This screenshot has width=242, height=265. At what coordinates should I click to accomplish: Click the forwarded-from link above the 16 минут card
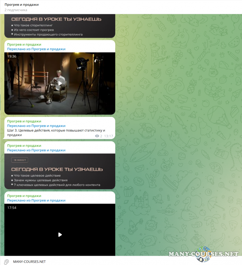[x=36, y=150]
